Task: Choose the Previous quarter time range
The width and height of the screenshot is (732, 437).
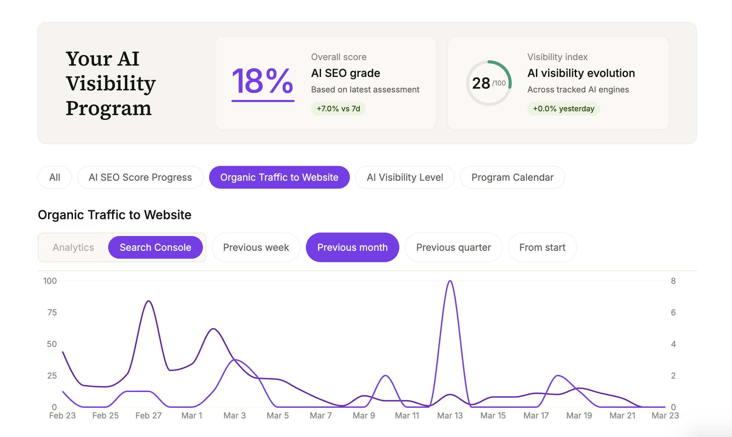Action: tap(454, 247)
